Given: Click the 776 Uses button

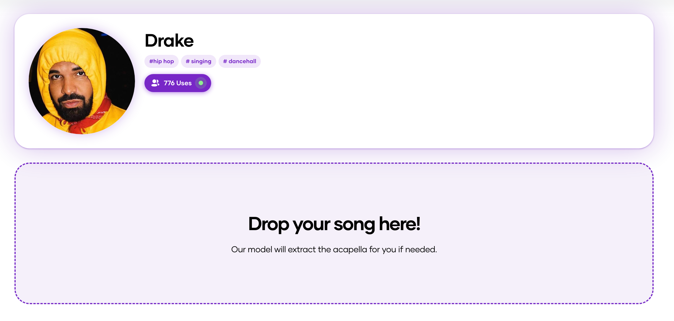Looking at the screenshot, I should pos(178,83).
